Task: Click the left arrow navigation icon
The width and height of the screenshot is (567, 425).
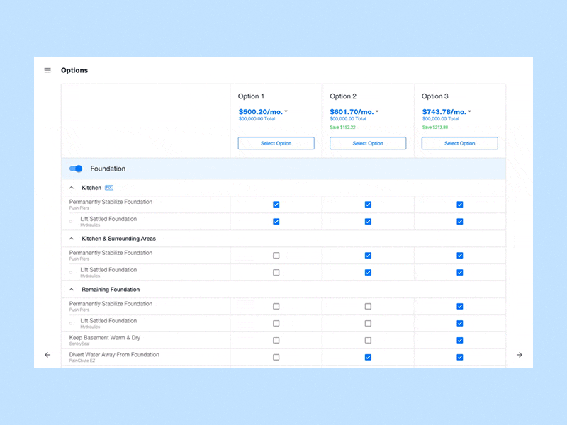Action: [47, 355]
